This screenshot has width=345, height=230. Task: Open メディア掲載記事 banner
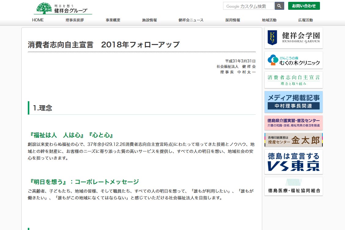click(x=294, y=102)
